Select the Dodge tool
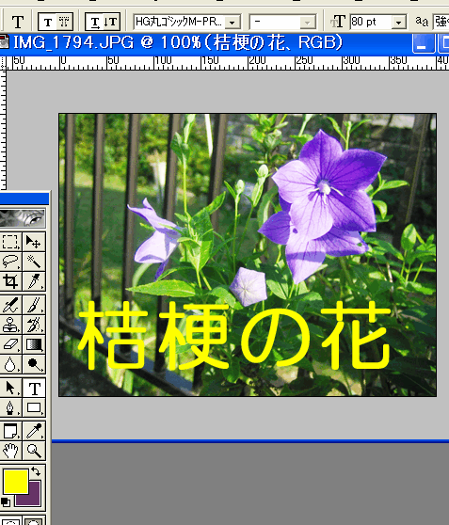Viewport: 449px width, 525px height. [x=34, y=364]
